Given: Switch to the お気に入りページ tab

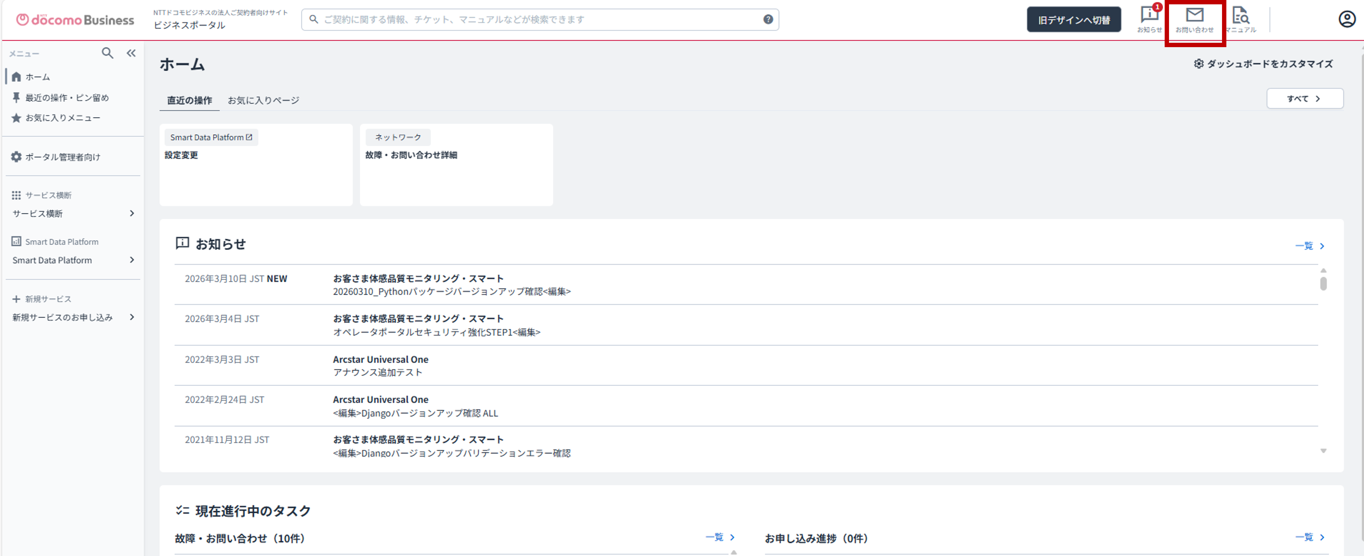Looking at the screenshot, I should (263, 100).
